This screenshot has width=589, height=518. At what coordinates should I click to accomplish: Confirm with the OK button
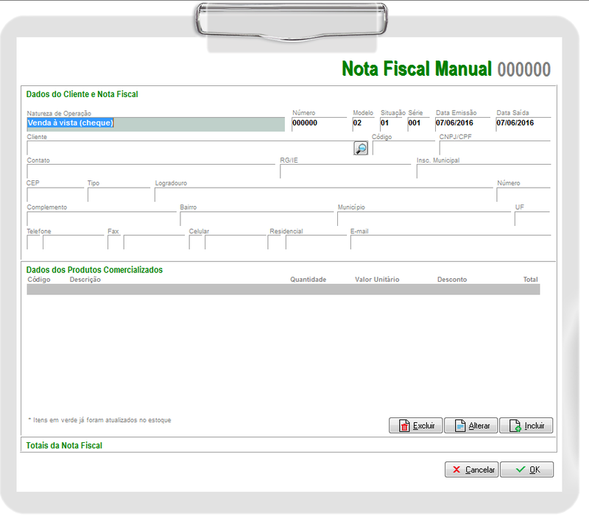(526, 469)
